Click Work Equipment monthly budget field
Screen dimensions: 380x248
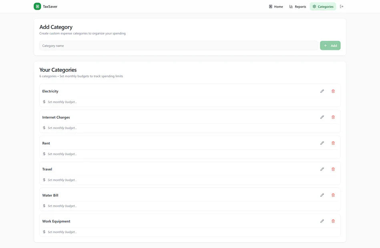click(x=190, y=232)
